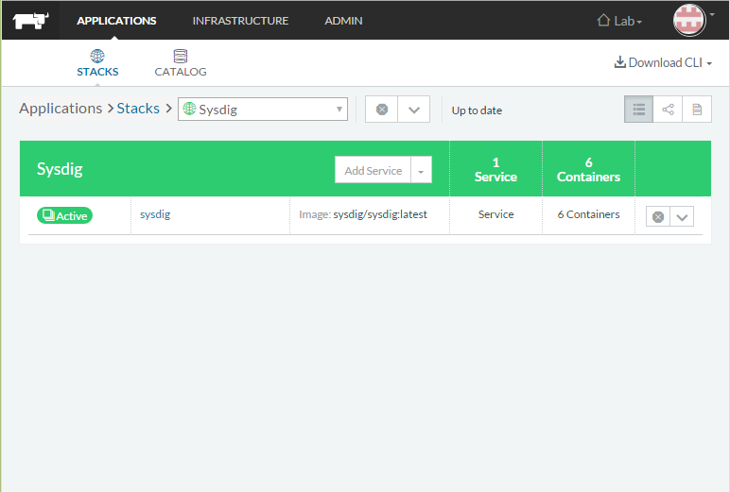The height and width of the screenshot is (492, 730).
Task: Click the Add Service button
Action: click(373, 171)
